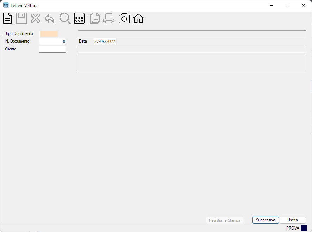
Task: Click the save floppy disk icon
Action: coord(21,18)
